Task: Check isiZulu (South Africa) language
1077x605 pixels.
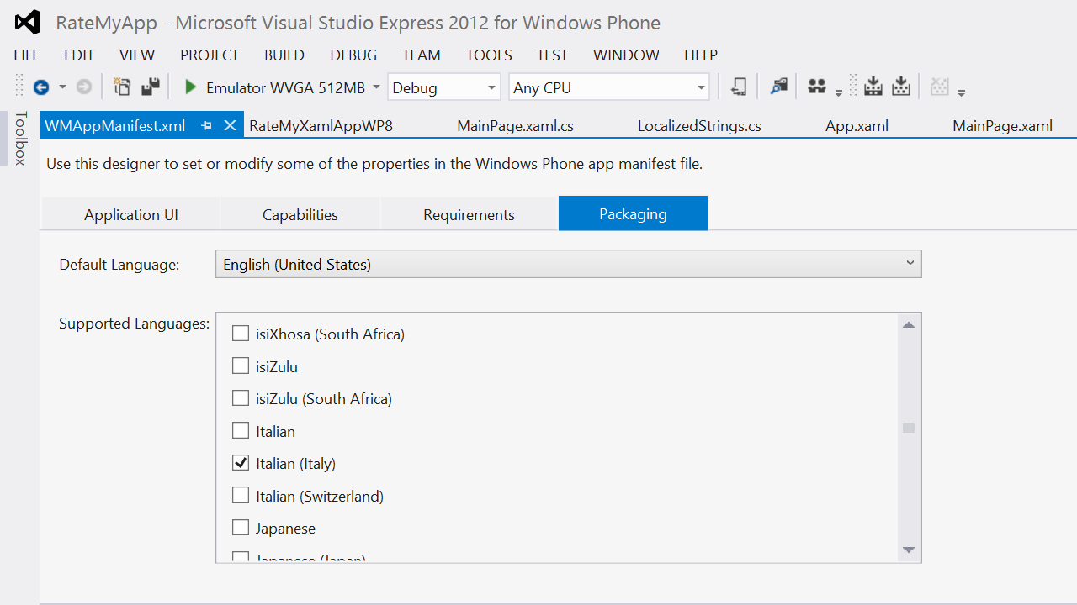Action: [241, 398]
